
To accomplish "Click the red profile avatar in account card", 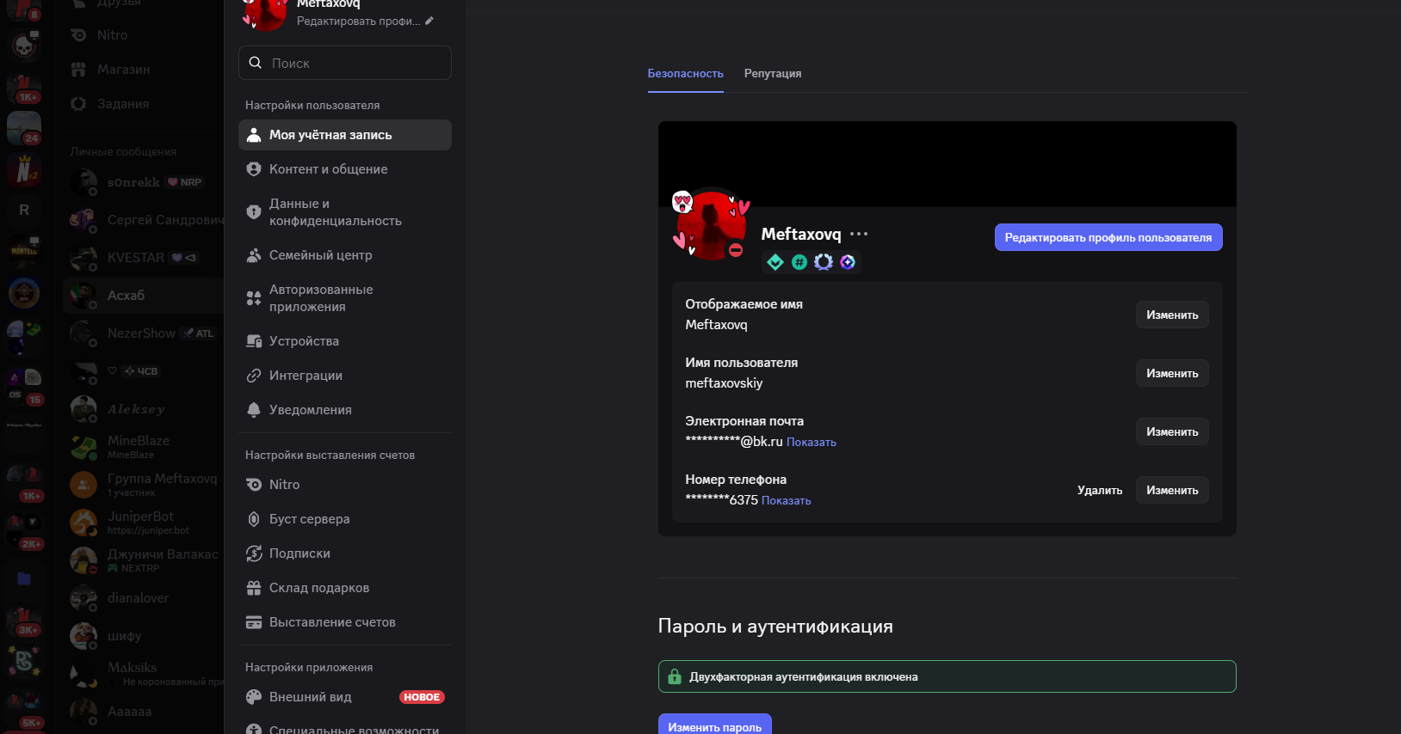I will click(x=712, y=225).
